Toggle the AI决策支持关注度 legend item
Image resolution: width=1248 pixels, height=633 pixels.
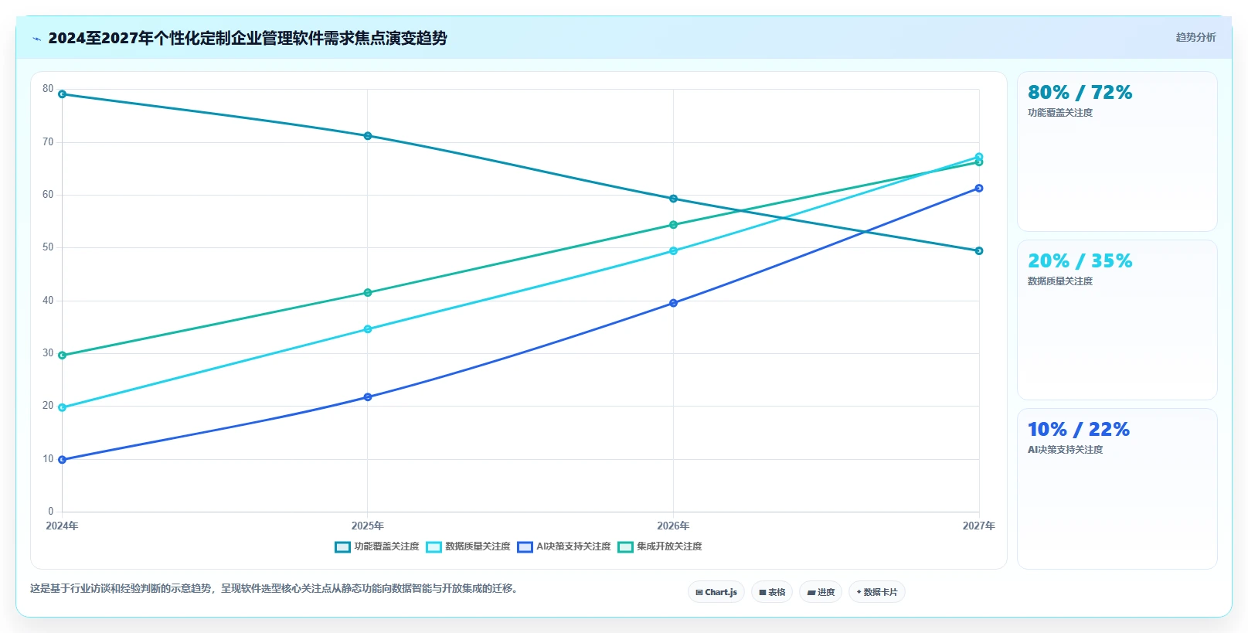(x=564, y=546)
